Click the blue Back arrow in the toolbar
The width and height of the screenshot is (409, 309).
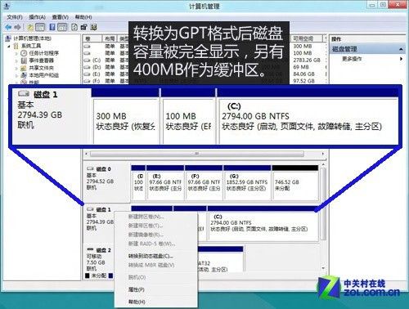tap(8, 27)
